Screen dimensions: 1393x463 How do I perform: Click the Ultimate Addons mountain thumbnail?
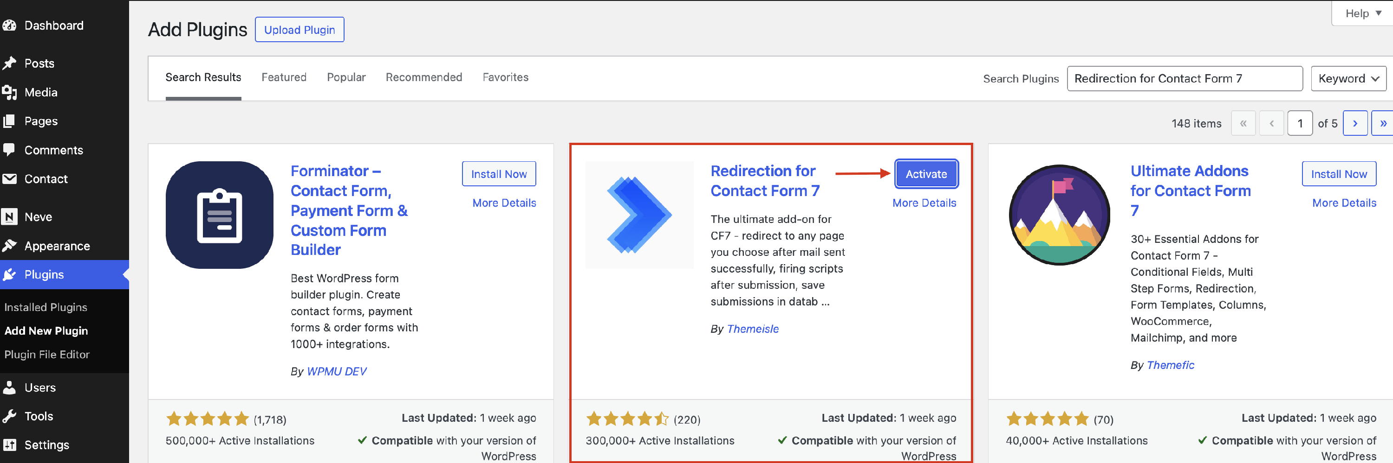coord(1059,215)
